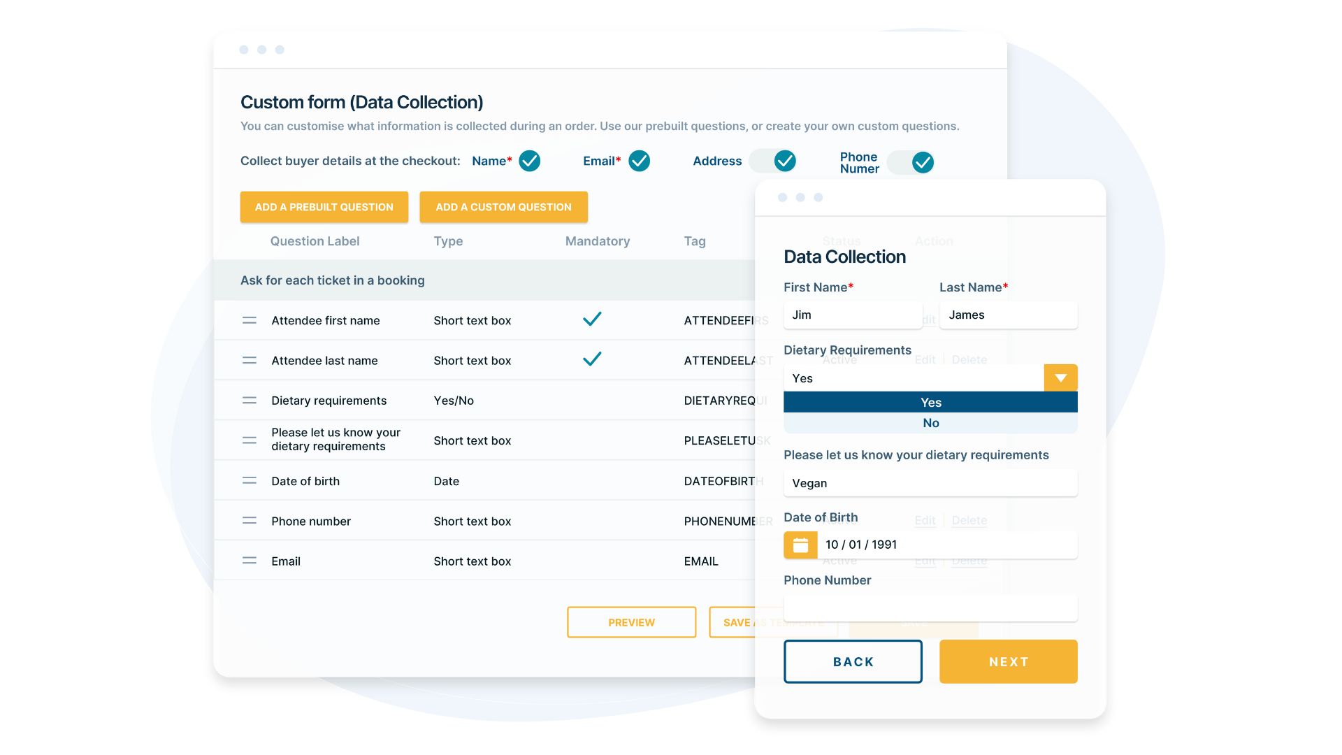Click the Tag column header
The width and height of the screenshot is (1342, 755).
pos(695,241)
